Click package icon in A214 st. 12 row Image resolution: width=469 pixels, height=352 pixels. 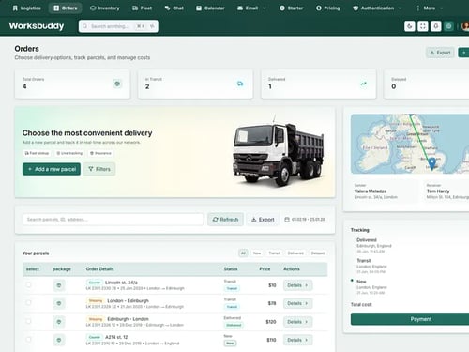coord(59,340)
